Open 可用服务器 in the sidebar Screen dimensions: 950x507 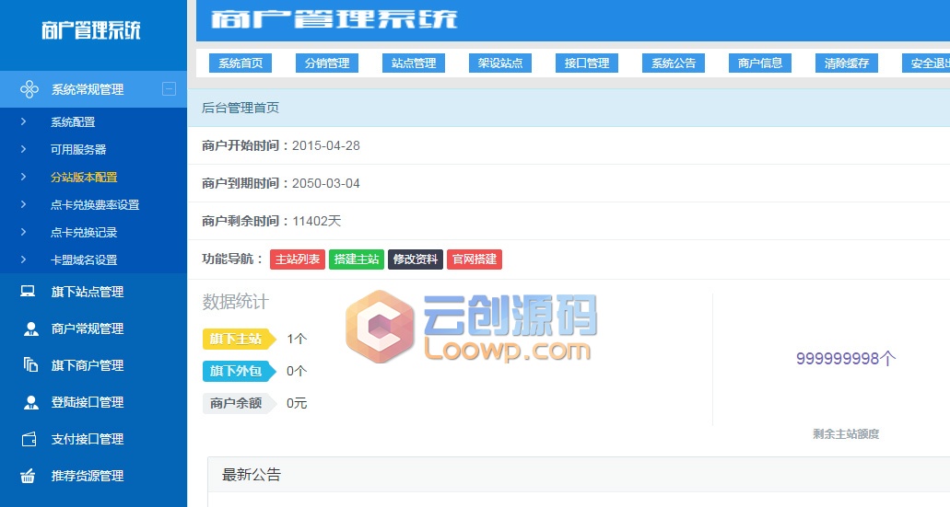tap(78, 149)
